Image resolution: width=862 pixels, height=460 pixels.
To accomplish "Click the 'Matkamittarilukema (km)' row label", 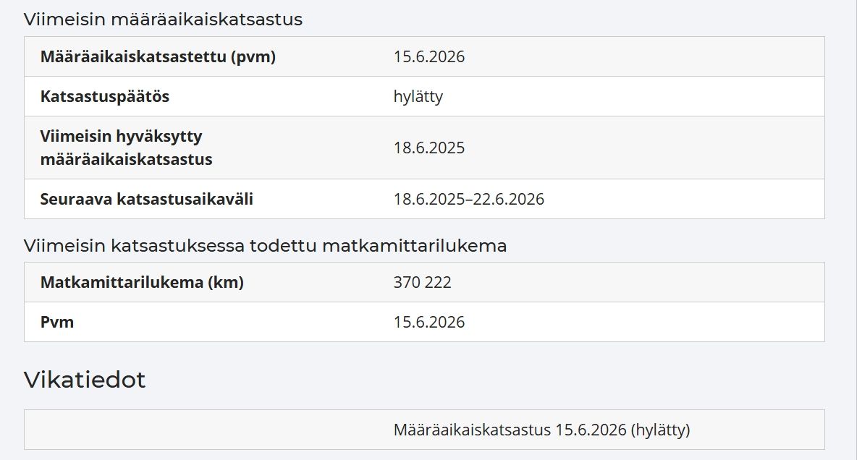I will pos(142,283).
